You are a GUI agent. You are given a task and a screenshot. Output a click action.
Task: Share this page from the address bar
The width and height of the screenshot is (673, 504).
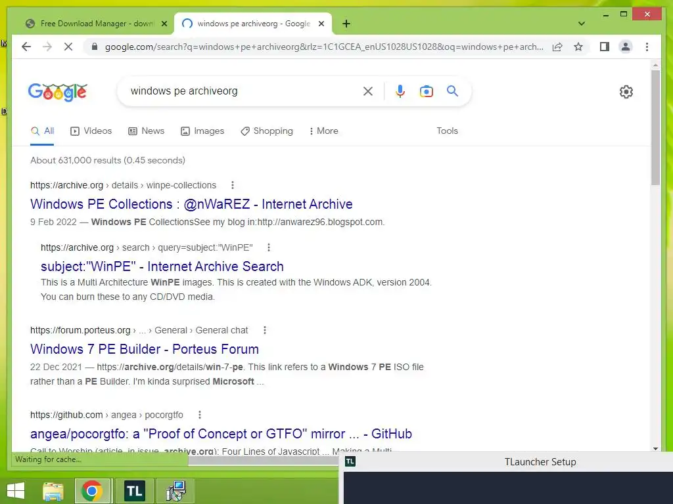coord(557,47)
